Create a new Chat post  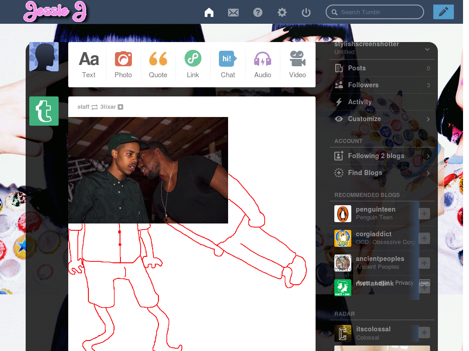[228, 65]
